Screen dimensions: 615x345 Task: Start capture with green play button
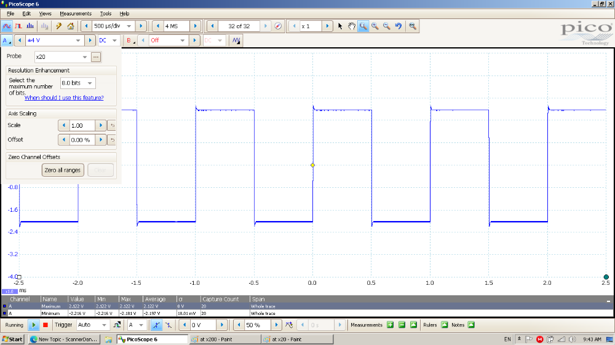coord(34,325)
